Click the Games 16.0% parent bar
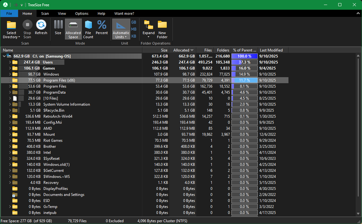 pos(244,68)
